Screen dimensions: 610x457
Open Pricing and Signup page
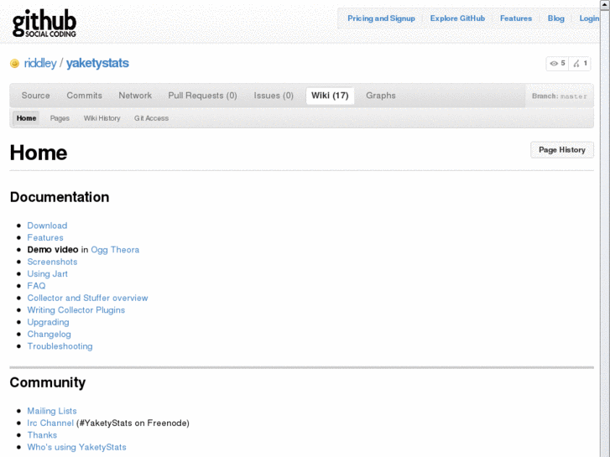pos(381,18)
